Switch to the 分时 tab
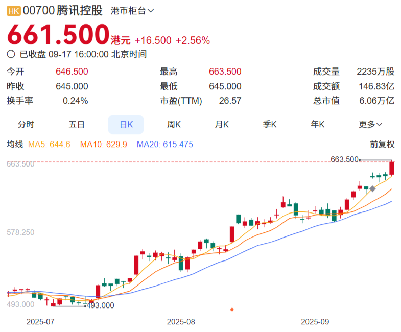The image size is (401, 332). [26, 124]
